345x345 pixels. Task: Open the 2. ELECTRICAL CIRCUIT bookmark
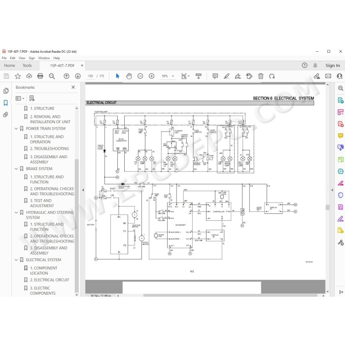click(49, 280)
